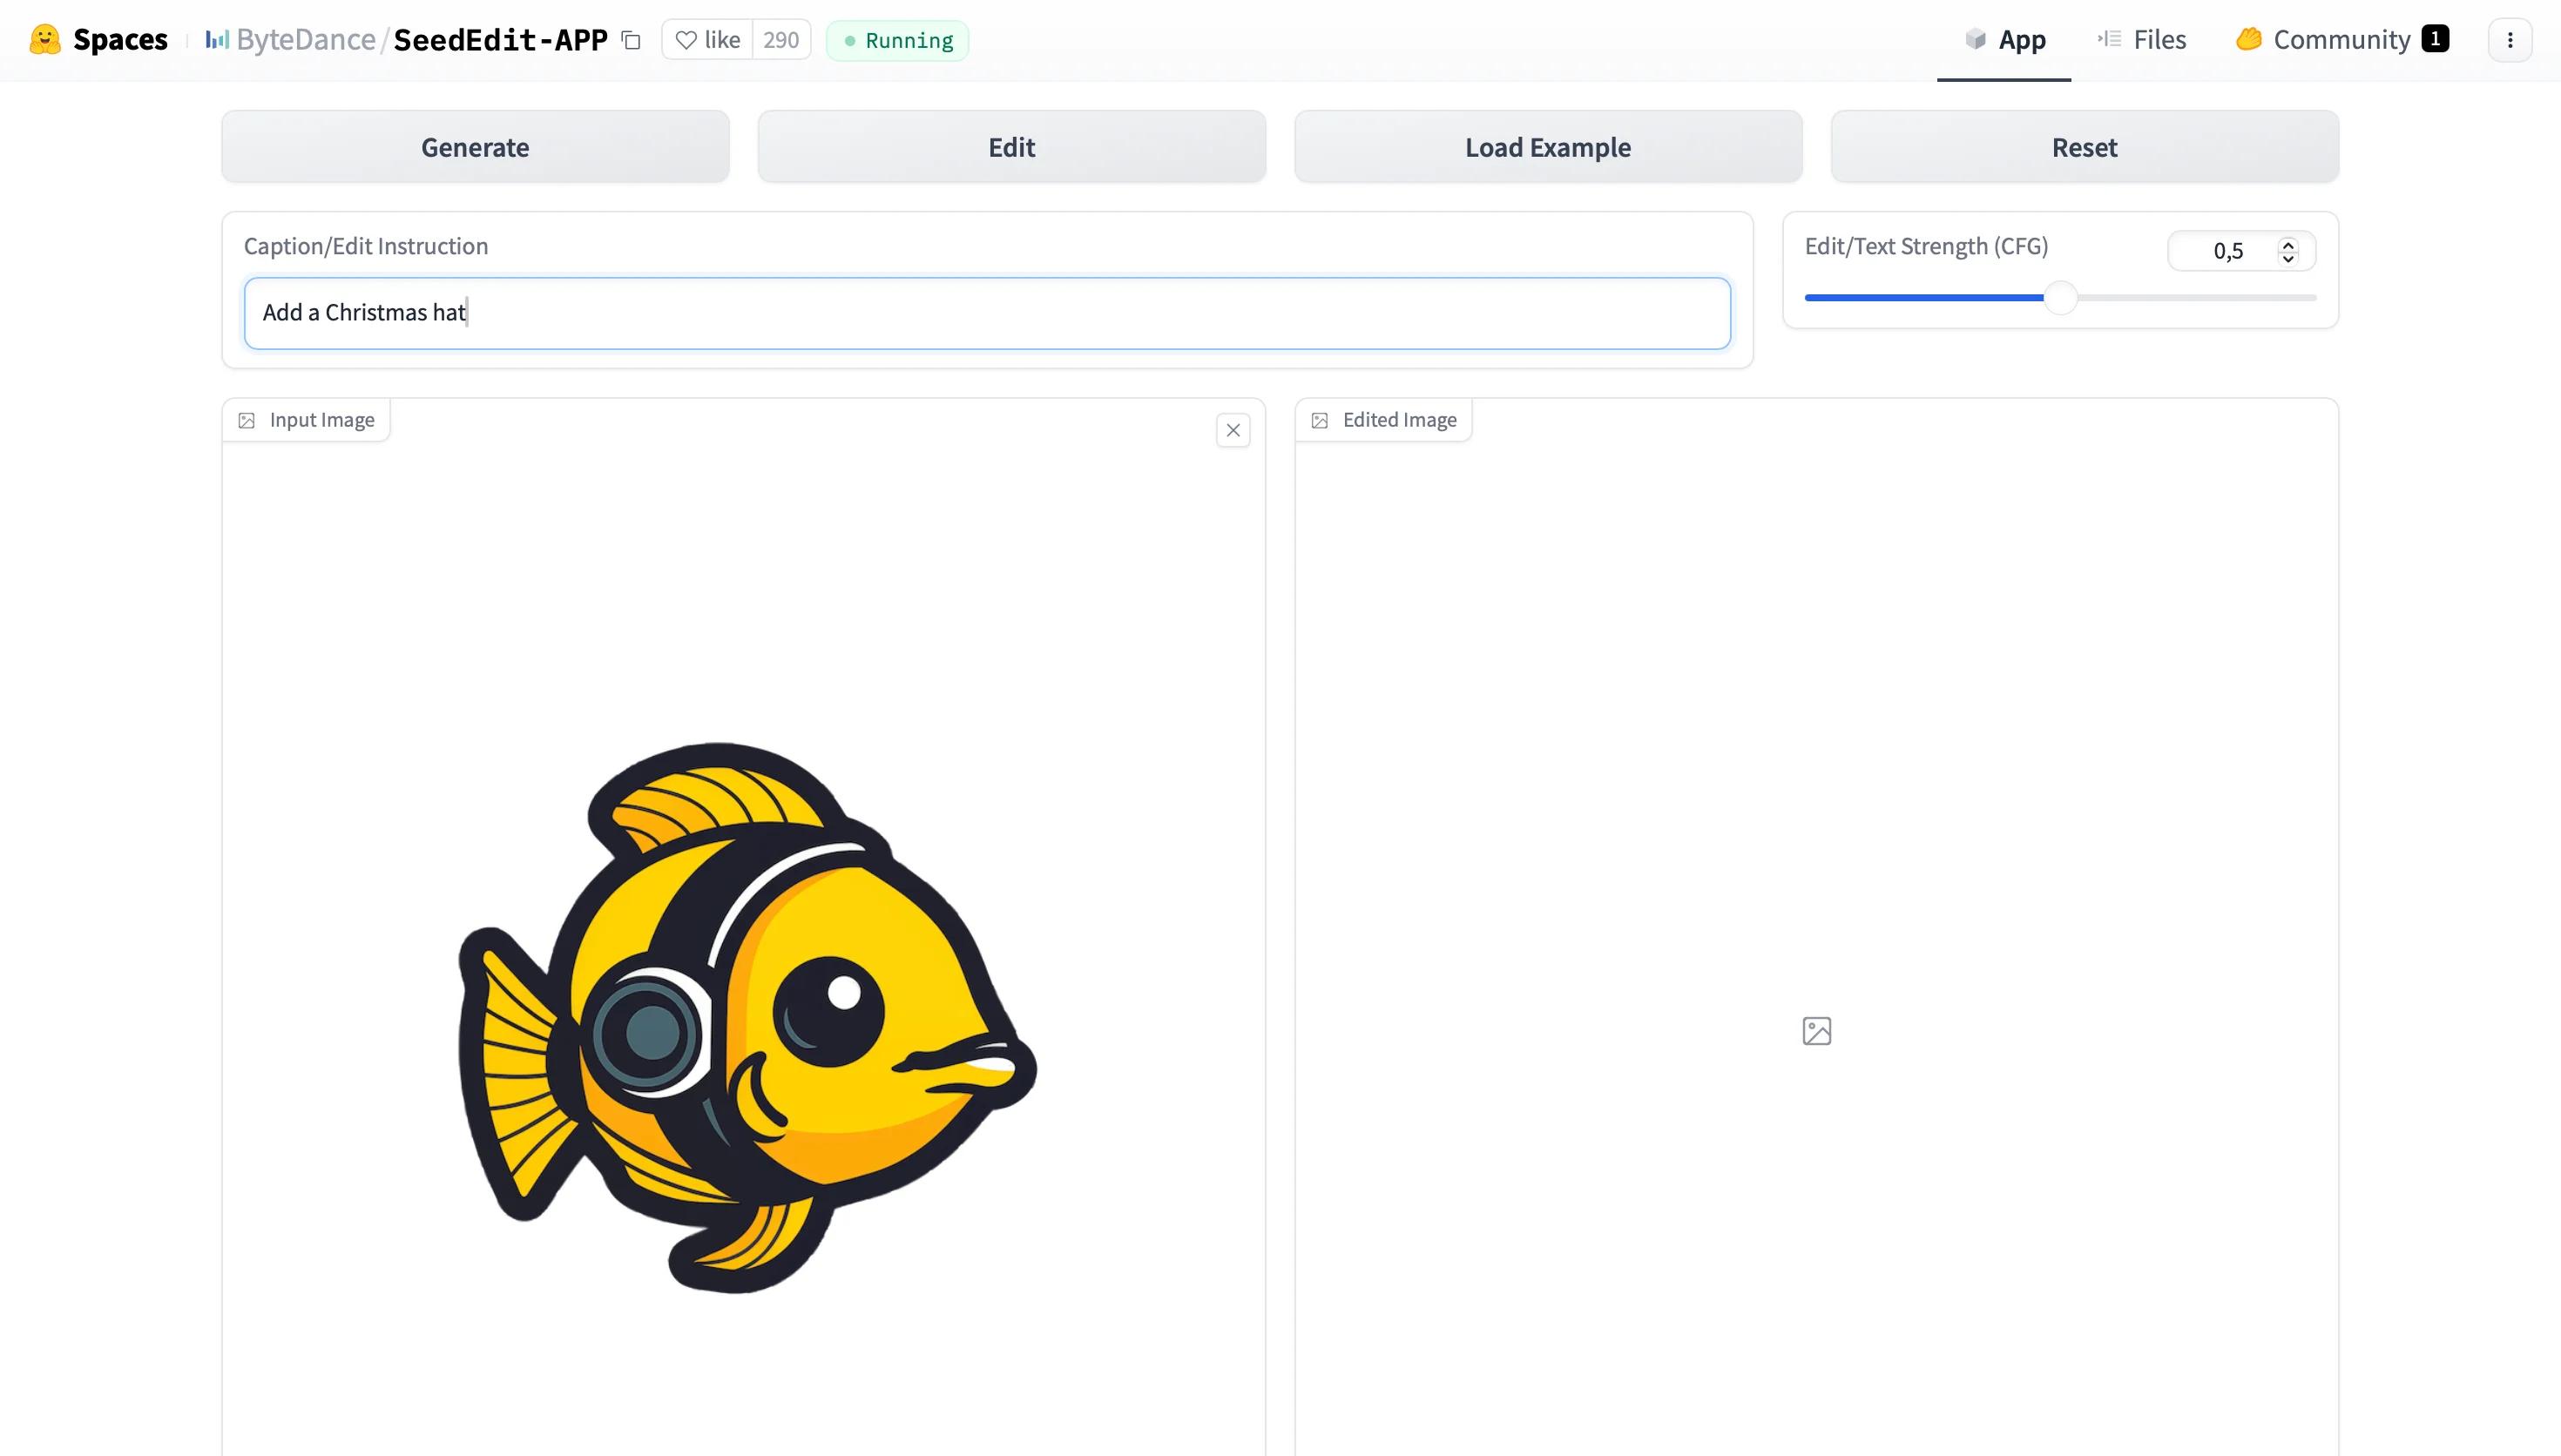Focus the Caption/Edit Instruction text field
This screenshot has height=1456, width=2561.
[x=987, y=313]
